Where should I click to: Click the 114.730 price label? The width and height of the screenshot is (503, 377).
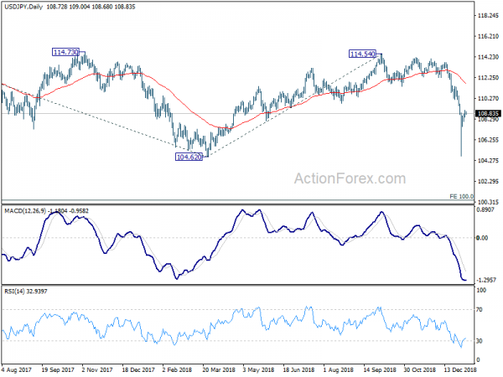point(65,52)
